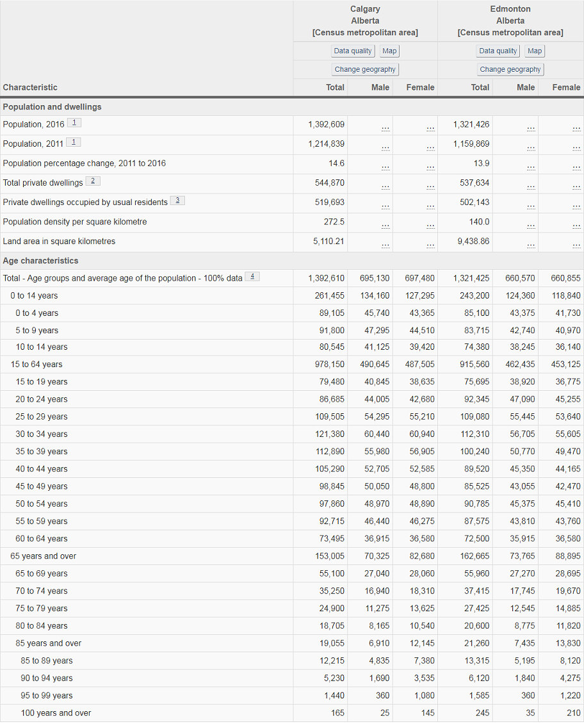Select Calgary total 121,380 for 30 to 34 years
The height and width of the screenshot is (724, 584).
pos(329,434)
